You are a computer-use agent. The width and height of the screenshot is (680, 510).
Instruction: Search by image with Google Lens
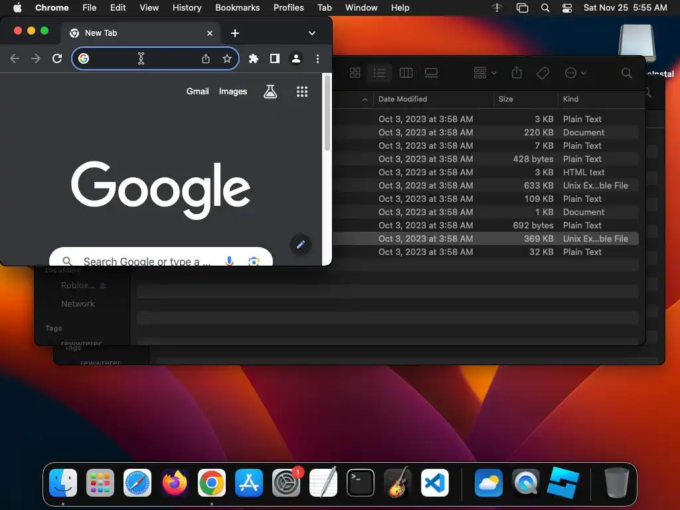coord(254,260)
